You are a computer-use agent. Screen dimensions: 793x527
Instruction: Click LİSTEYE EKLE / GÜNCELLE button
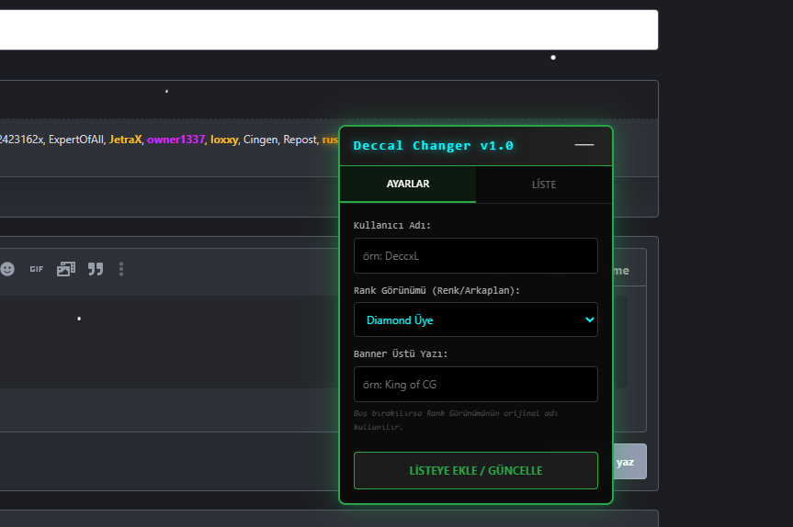pyautogui.click(x=475, y=470)
